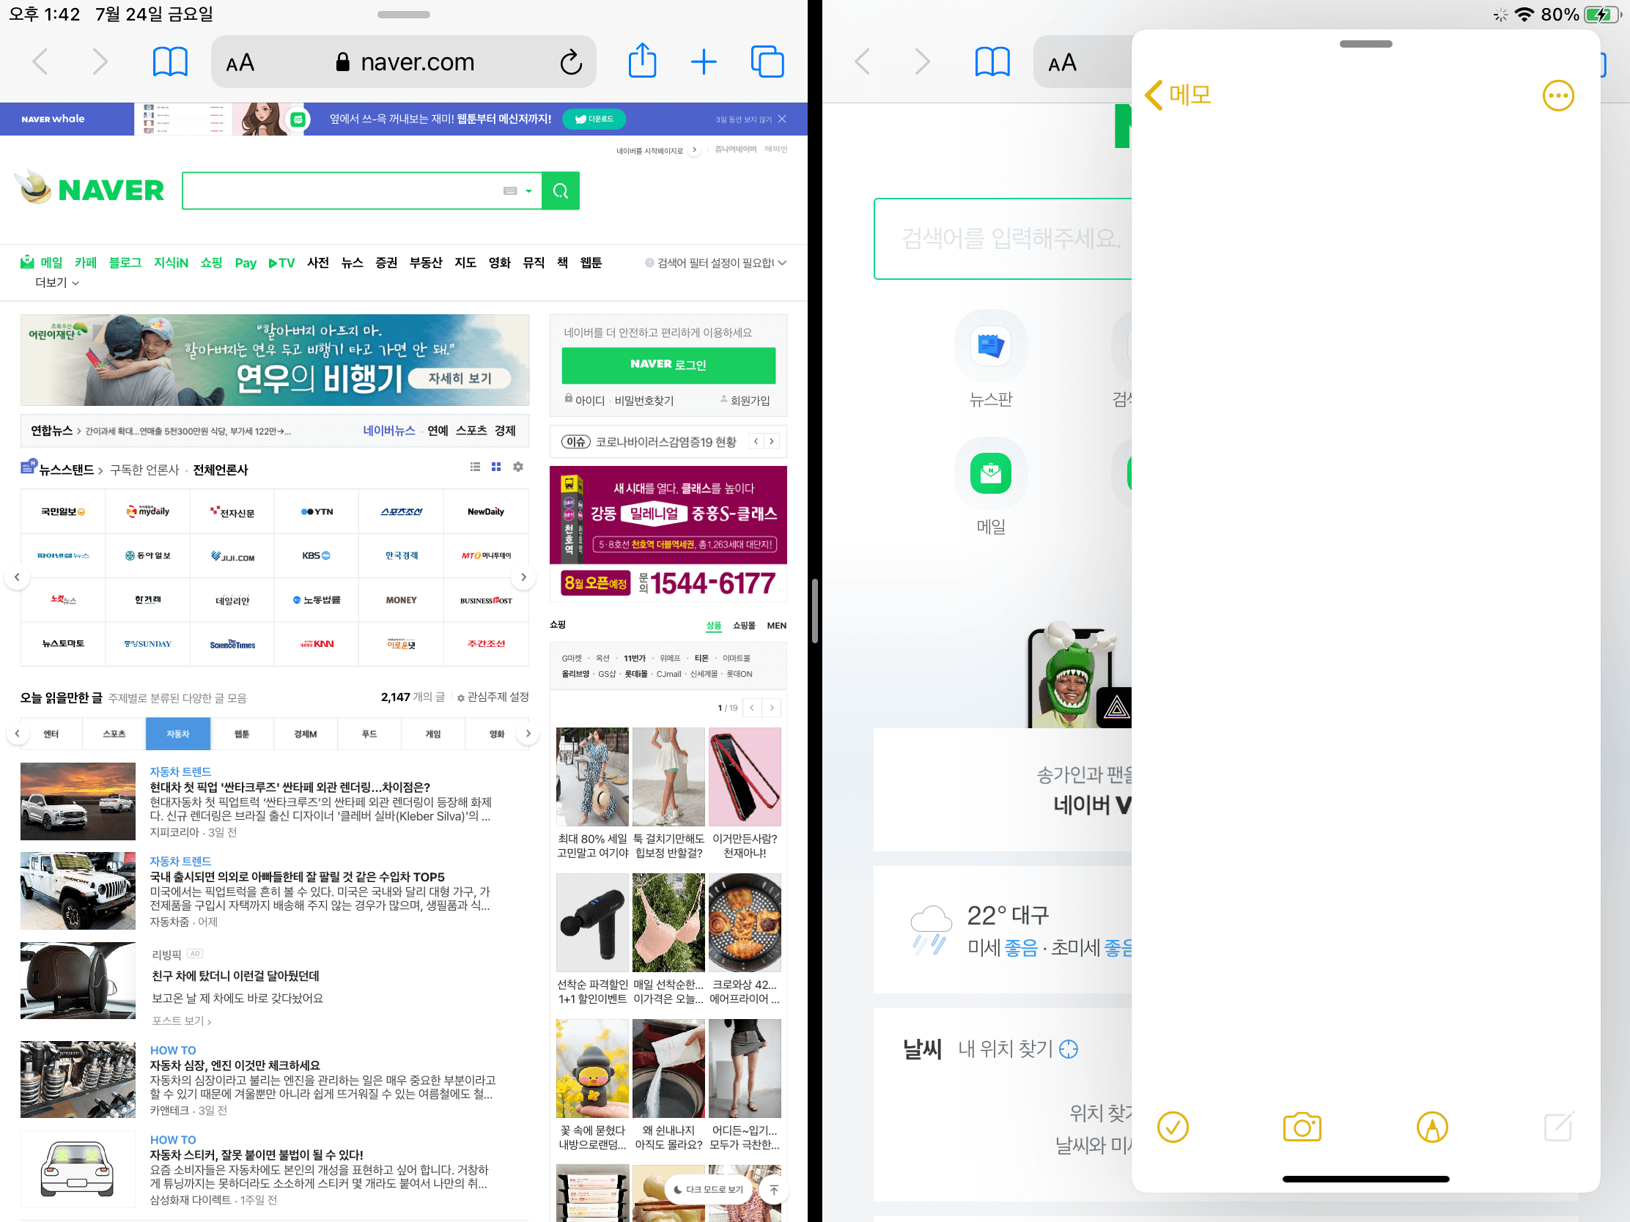The width and height of the screenshot is (1630, 1222).
Task: Open the Notes more options ellipsis
Action: pyautogui.click(x=1557, y=96)
